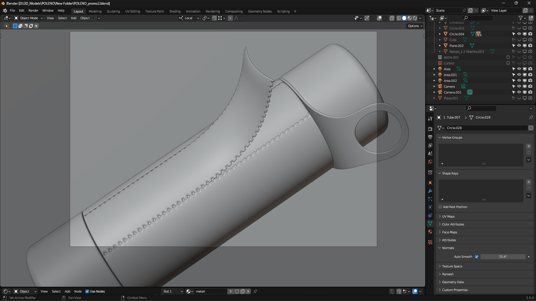Screen dimensions: 536x301
Task: Switch to the Shading workspace tab
Action: click(175, 11)
